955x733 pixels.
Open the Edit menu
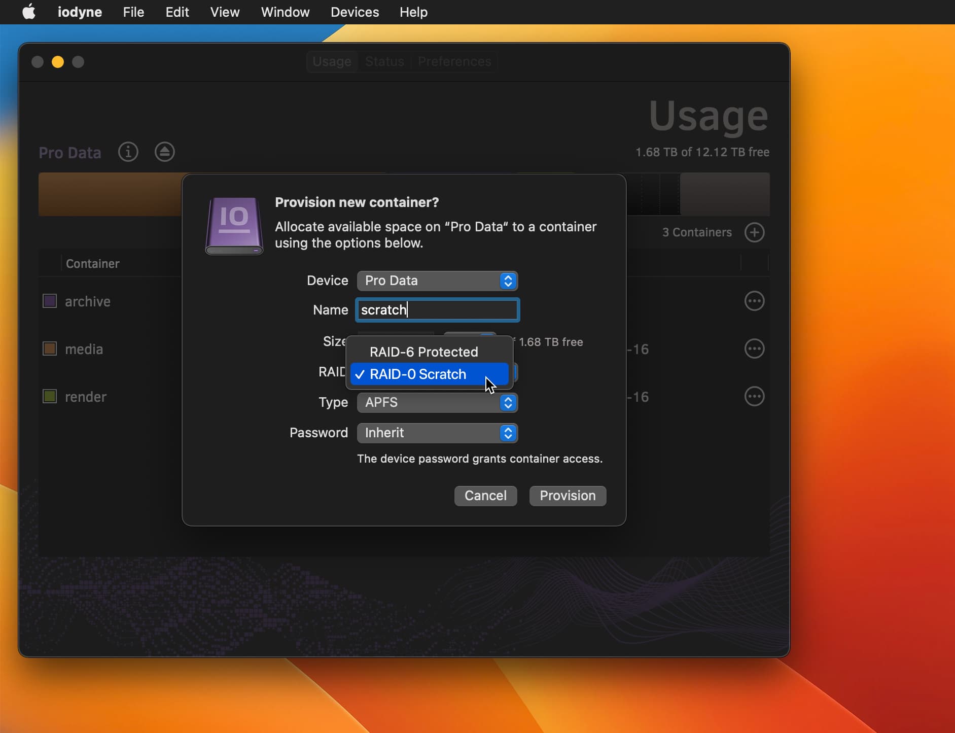tap(177, 12)
